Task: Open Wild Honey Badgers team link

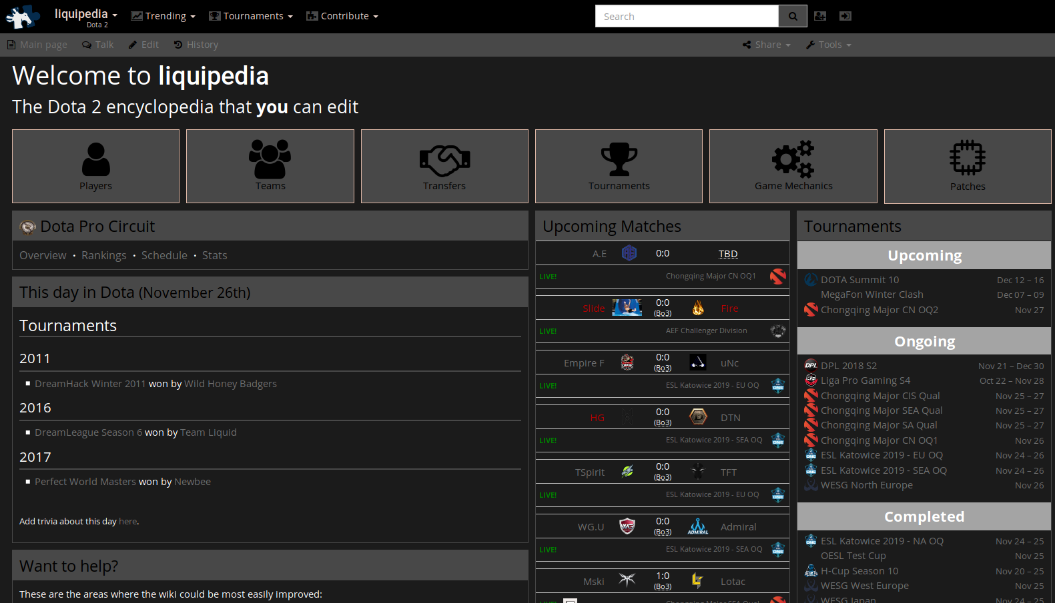Action: pos(230,384)
